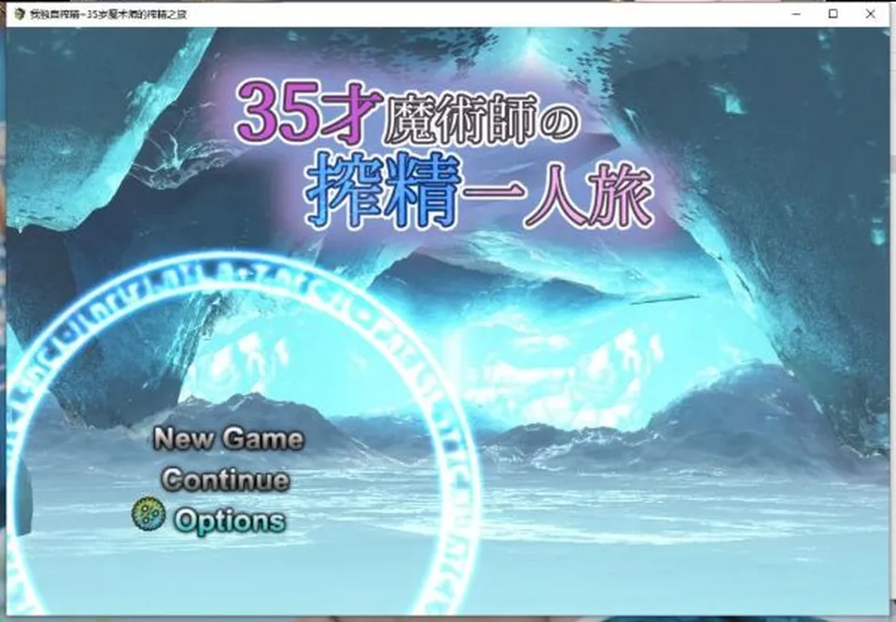This screenshot has height=622, width=896.
Task: Maximize the game window
Action: 833,14
